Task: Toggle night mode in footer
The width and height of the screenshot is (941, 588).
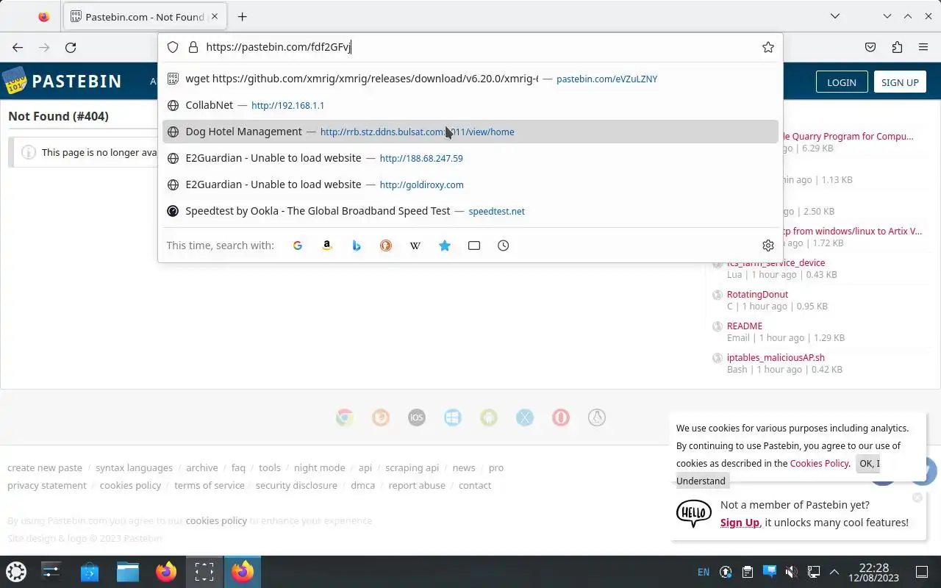Action: pos(319,467)
